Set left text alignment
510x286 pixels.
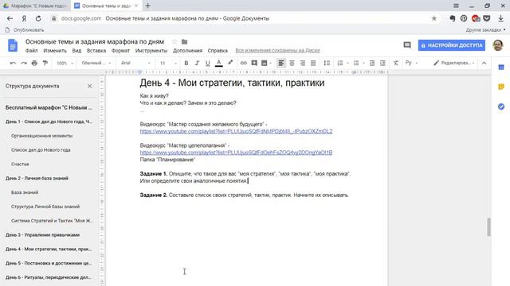[281, 63]
